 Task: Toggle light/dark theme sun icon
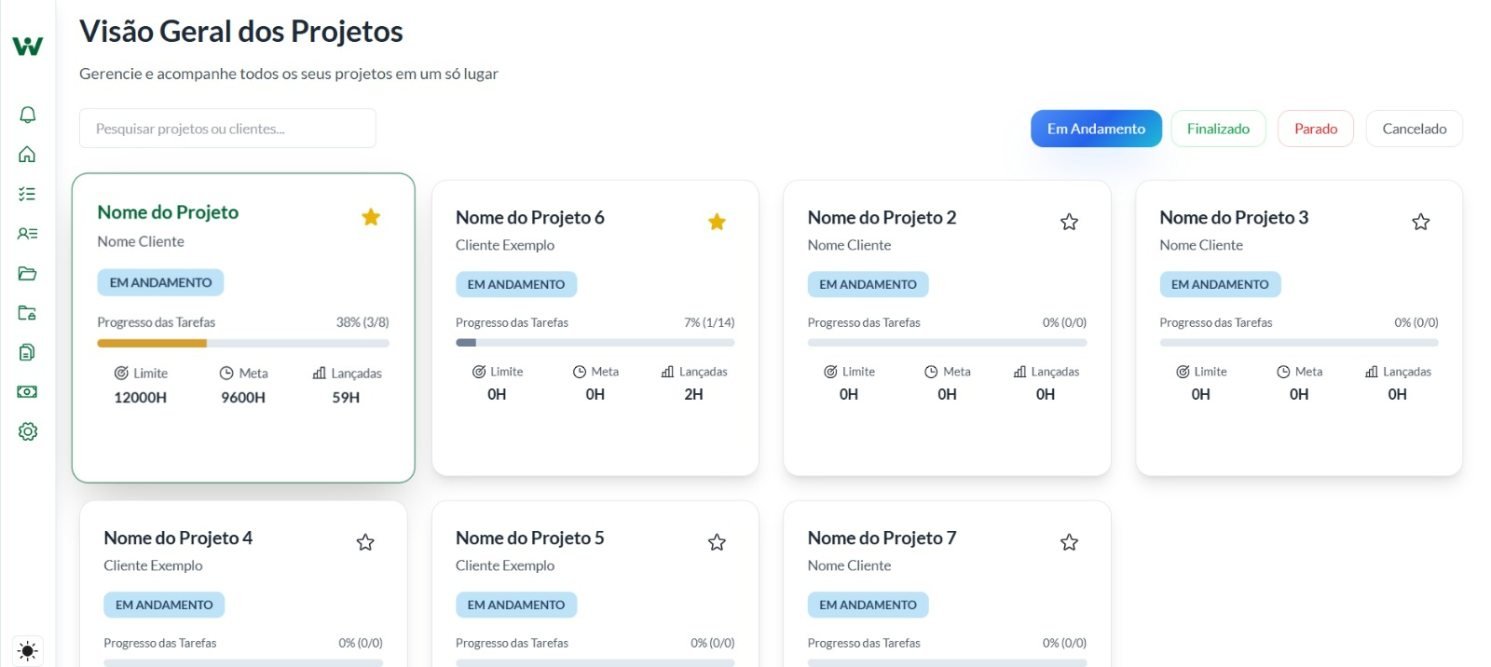[27, 650]
